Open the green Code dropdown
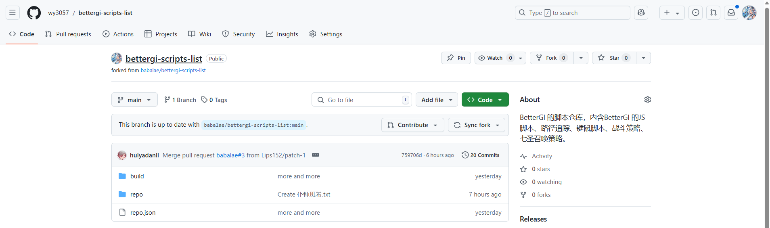Image resolution: width=770 pixels, height=228 pixels. coord(485,100)
